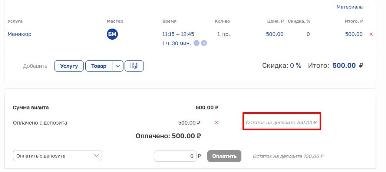The image size is (386, 172).
Task: Focus the payment amount input field
Action: pos(175,156)
